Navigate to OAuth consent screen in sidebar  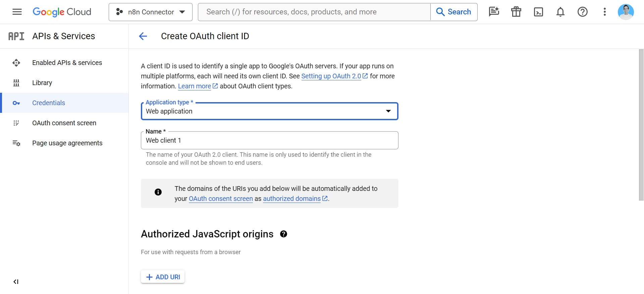coord(64,123)
